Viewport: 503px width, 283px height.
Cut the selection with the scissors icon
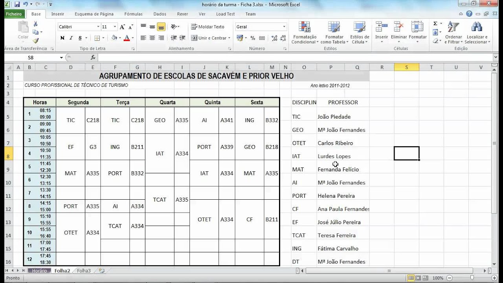(x=35, y=24)
